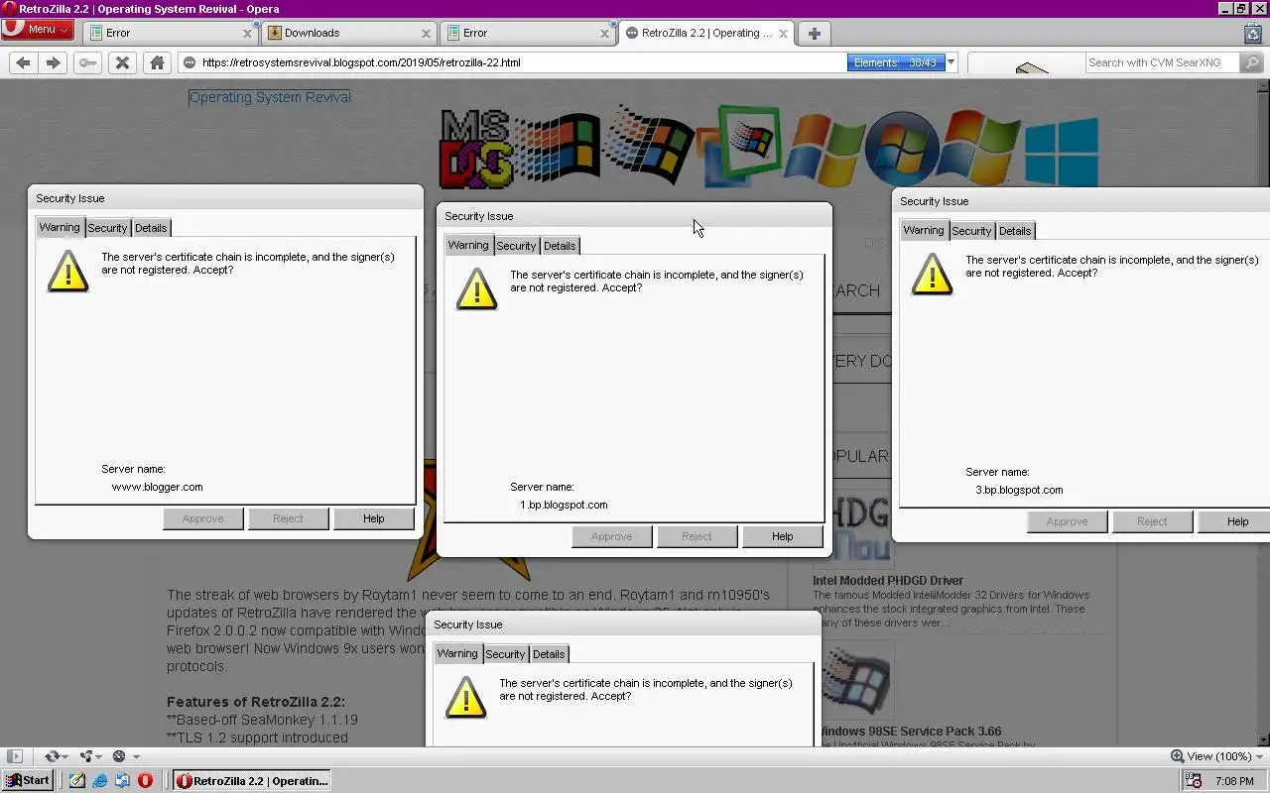Click the Downloads tab arrow icon
1270x793 pixels.
(x=275, y=33)
